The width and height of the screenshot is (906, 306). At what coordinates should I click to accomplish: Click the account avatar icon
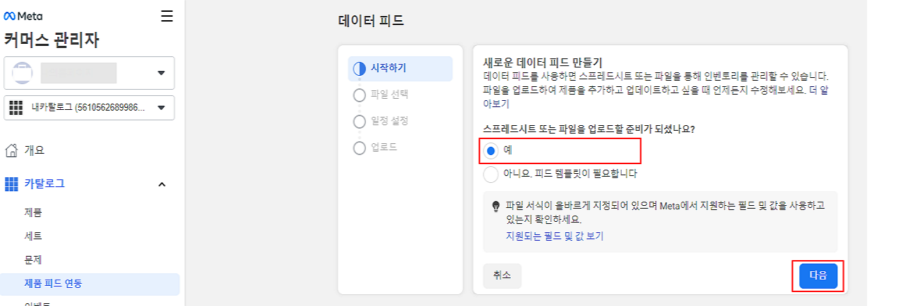click(x=23, y=73)
